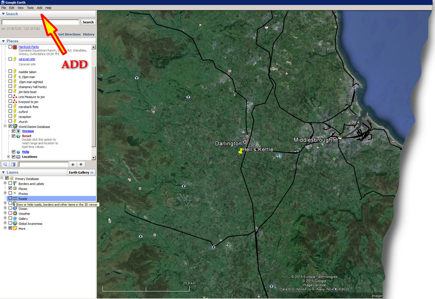
Task: Focus the Places filter input field
Action: pos(44,164)
